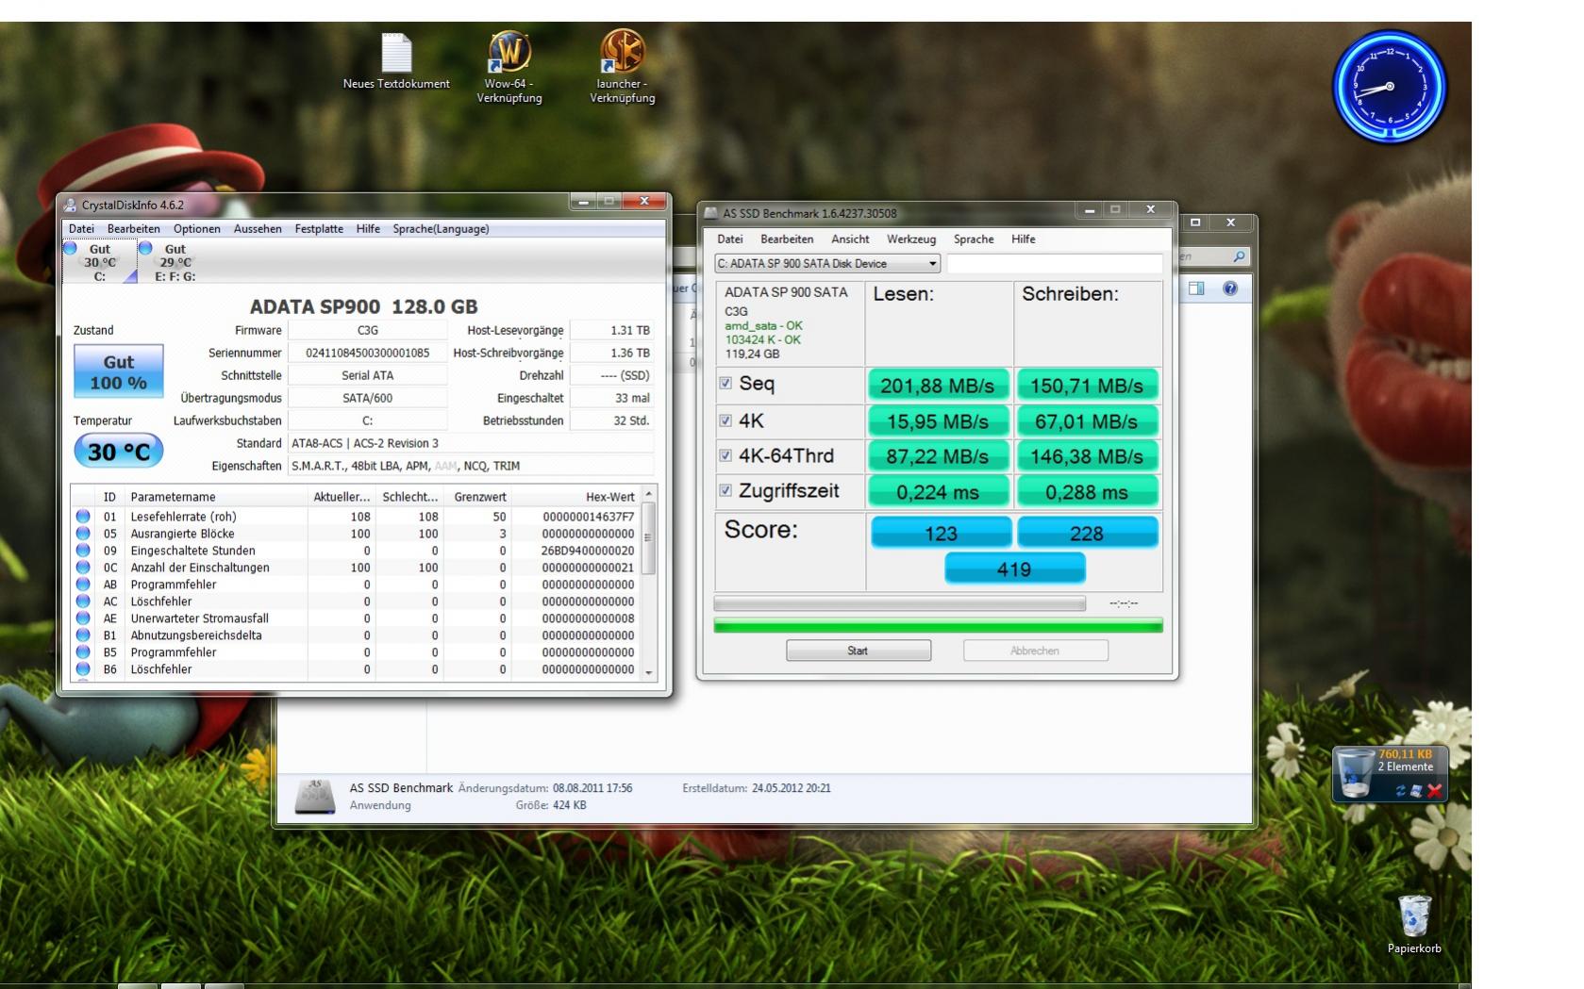Select the Wow-64 Verknüpfung desktop shortcut
1584x989 pixels.
pos(509,67)
